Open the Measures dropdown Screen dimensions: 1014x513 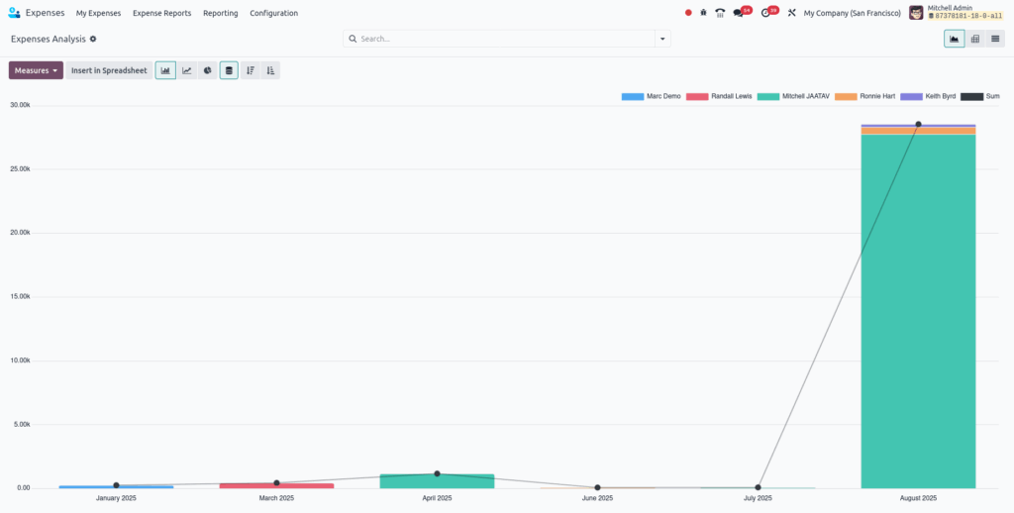point(36,70)
